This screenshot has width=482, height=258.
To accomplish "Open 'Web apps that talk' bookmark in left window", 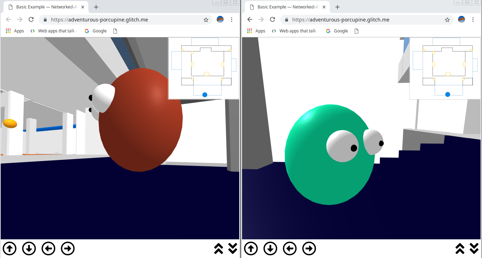I will pyautogui.click(x=53, y=31).
